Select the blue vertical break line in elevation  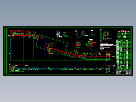click(44, 46)
